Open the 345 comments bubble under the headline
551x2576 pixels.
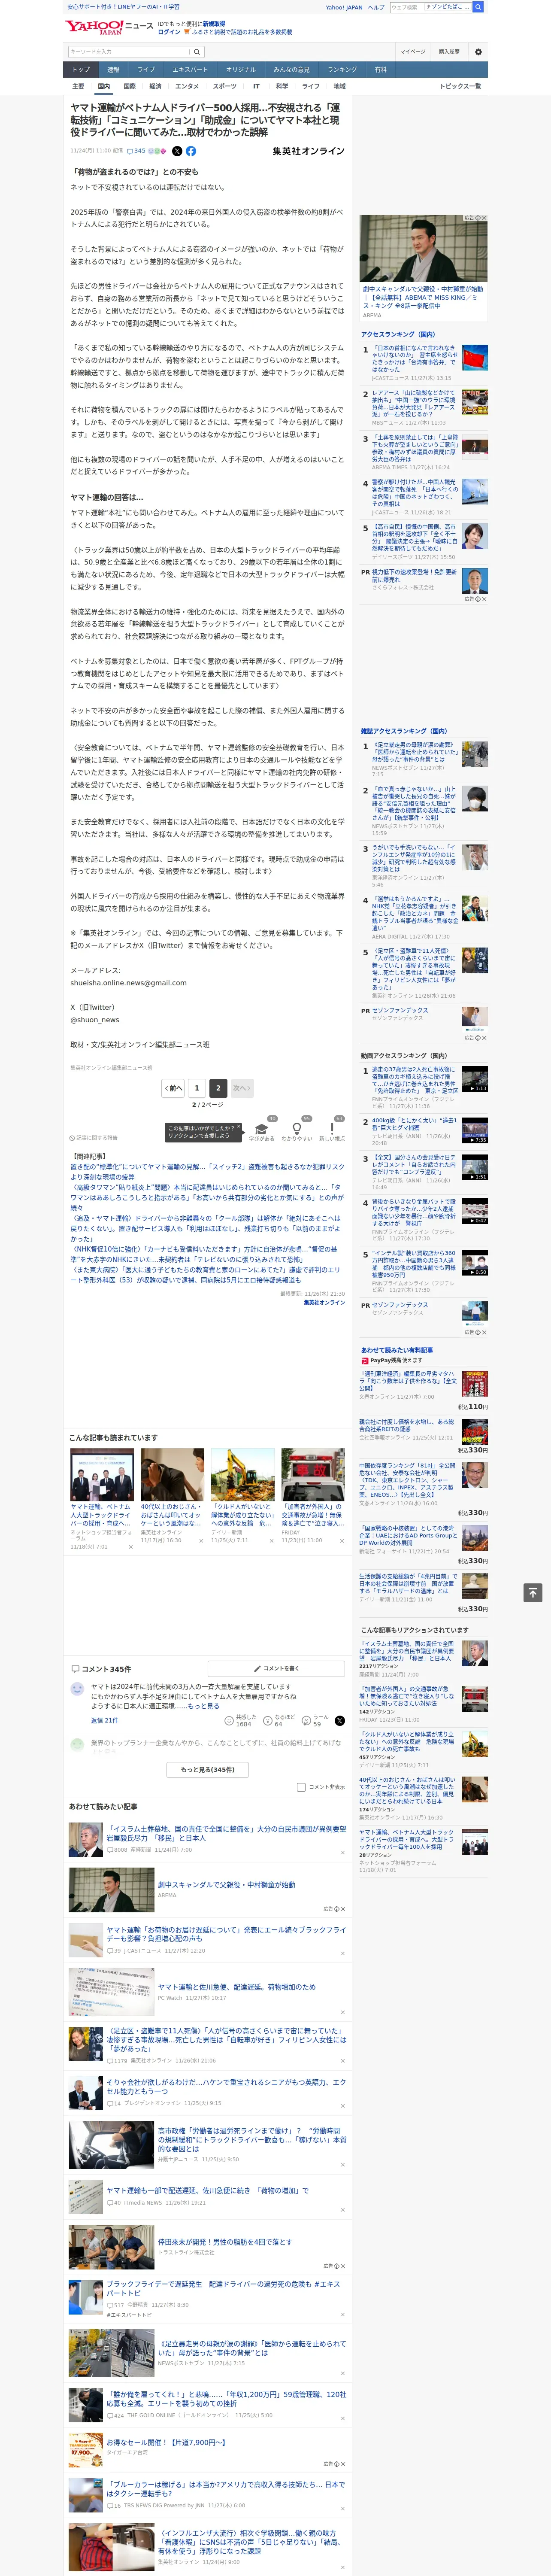point(136,151)
